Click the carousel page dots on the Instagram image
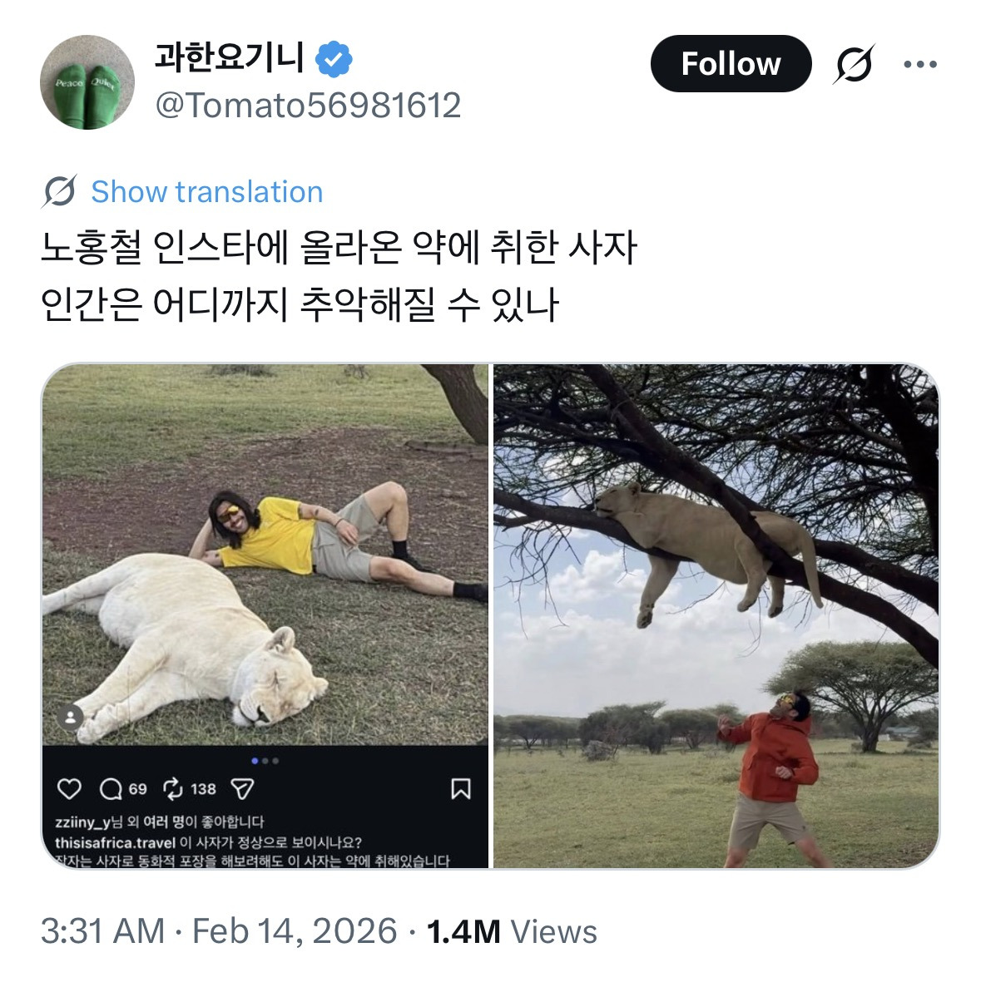The height and width of the screenshot is (987, 981). pyautogui.click(x=264, y=758)
